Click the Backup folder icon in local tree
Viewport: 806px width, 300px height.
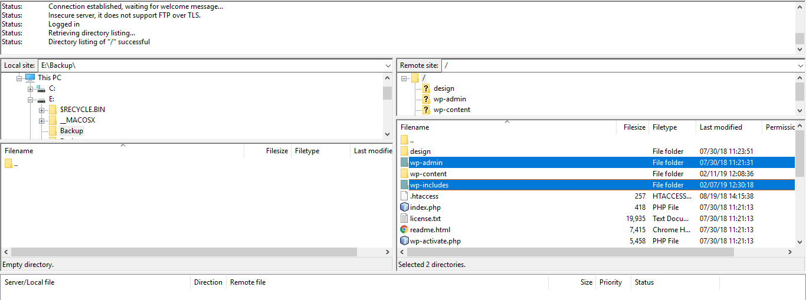pyautogui.click(x=53, y=131)
